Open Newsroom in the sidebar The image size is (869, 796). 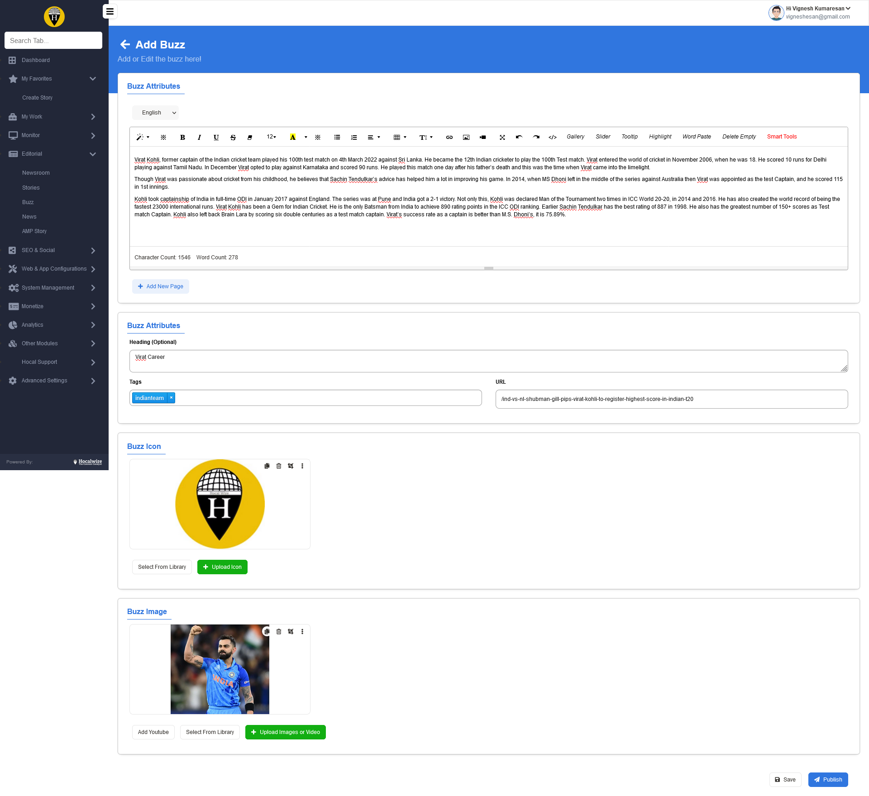tap(36, 173)
